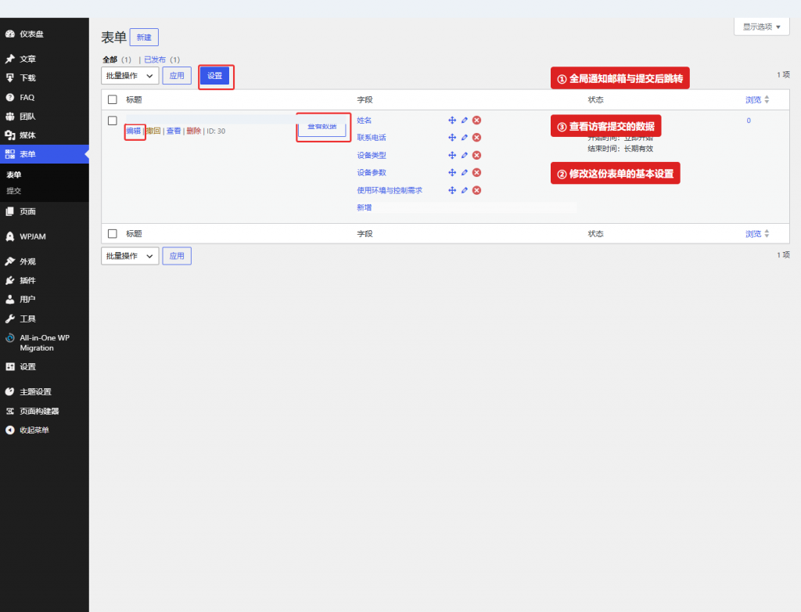
Task: Click the 文章 pin icon in sidebar
Action: point(9,59)
